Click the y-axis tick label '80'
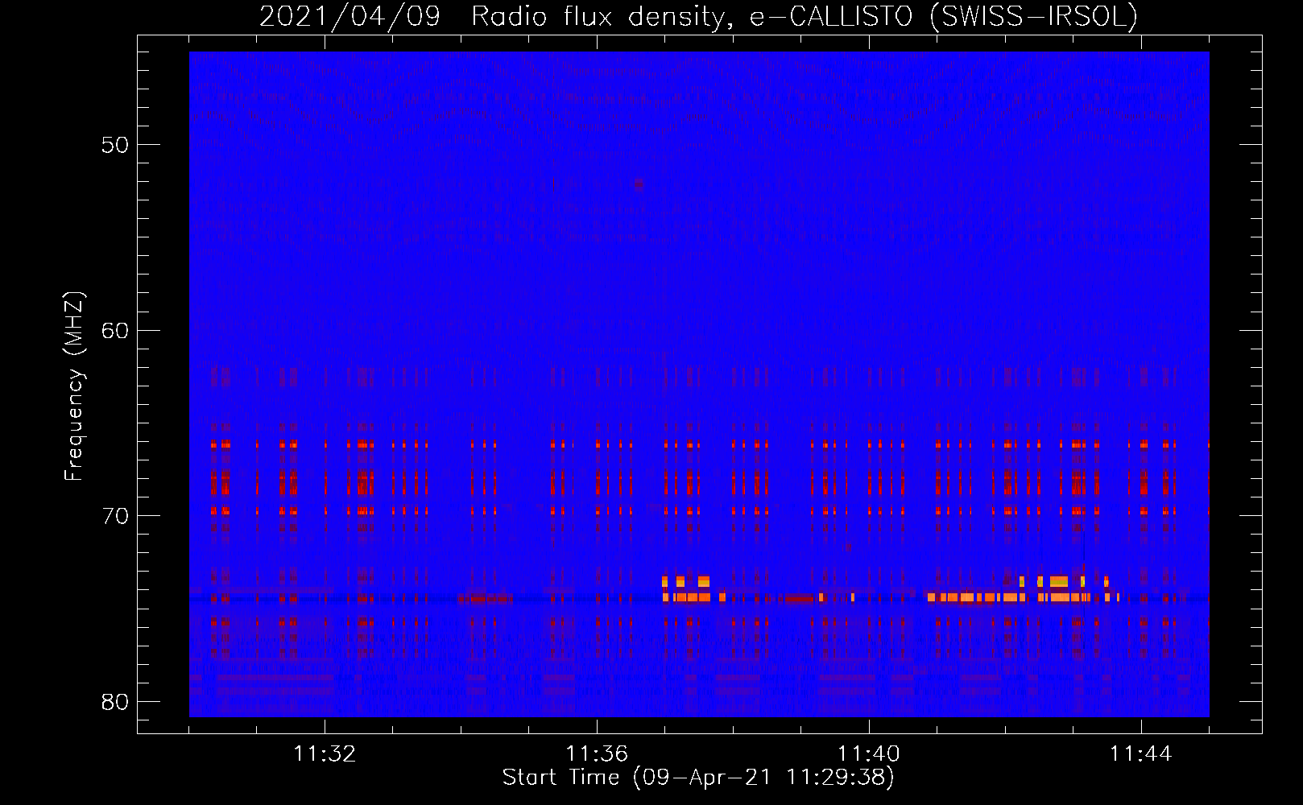 (x=115, y=701)
